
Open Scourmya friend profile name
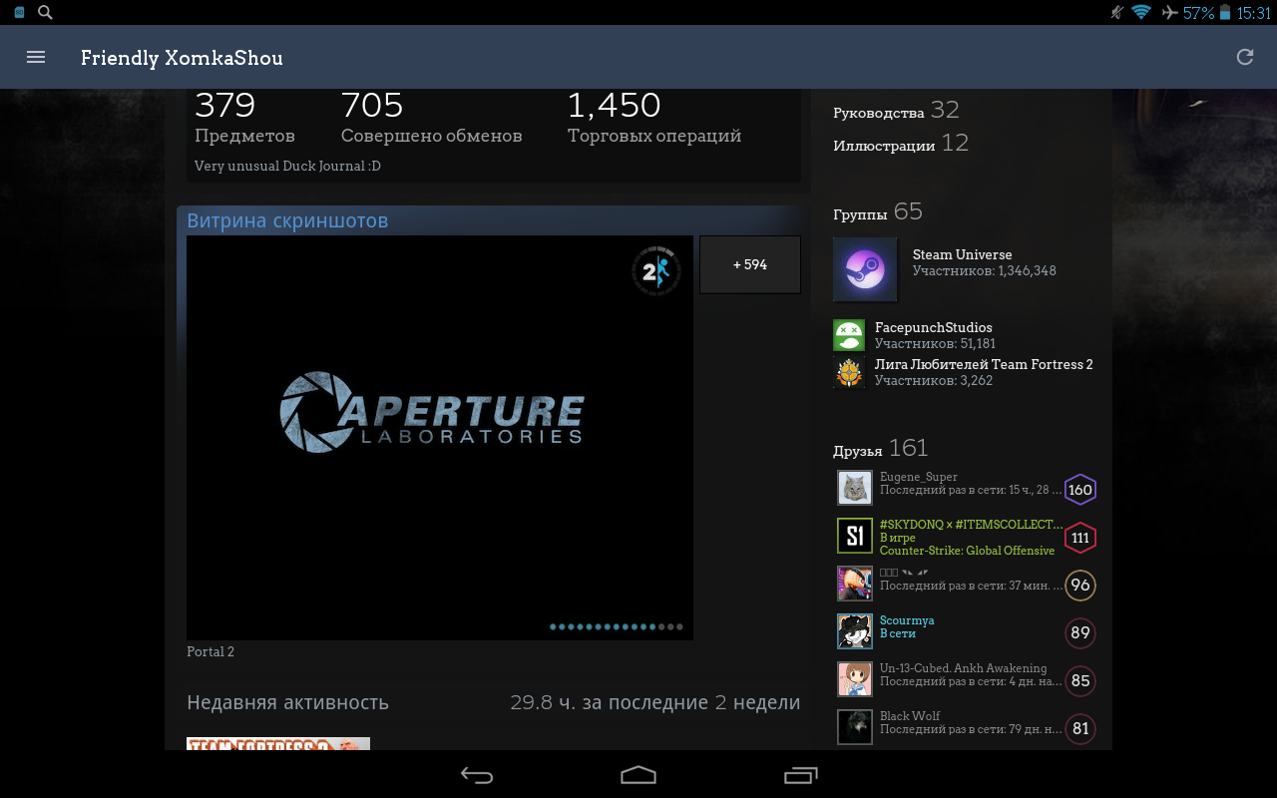click(x=907, y=620)
